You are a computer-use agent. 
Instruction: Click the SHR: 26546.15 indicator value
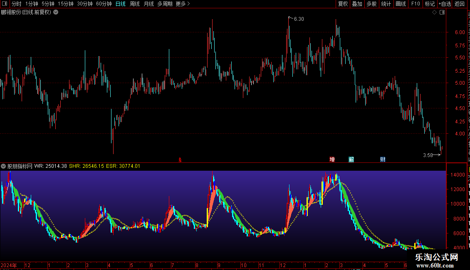(x=87, y=166)
